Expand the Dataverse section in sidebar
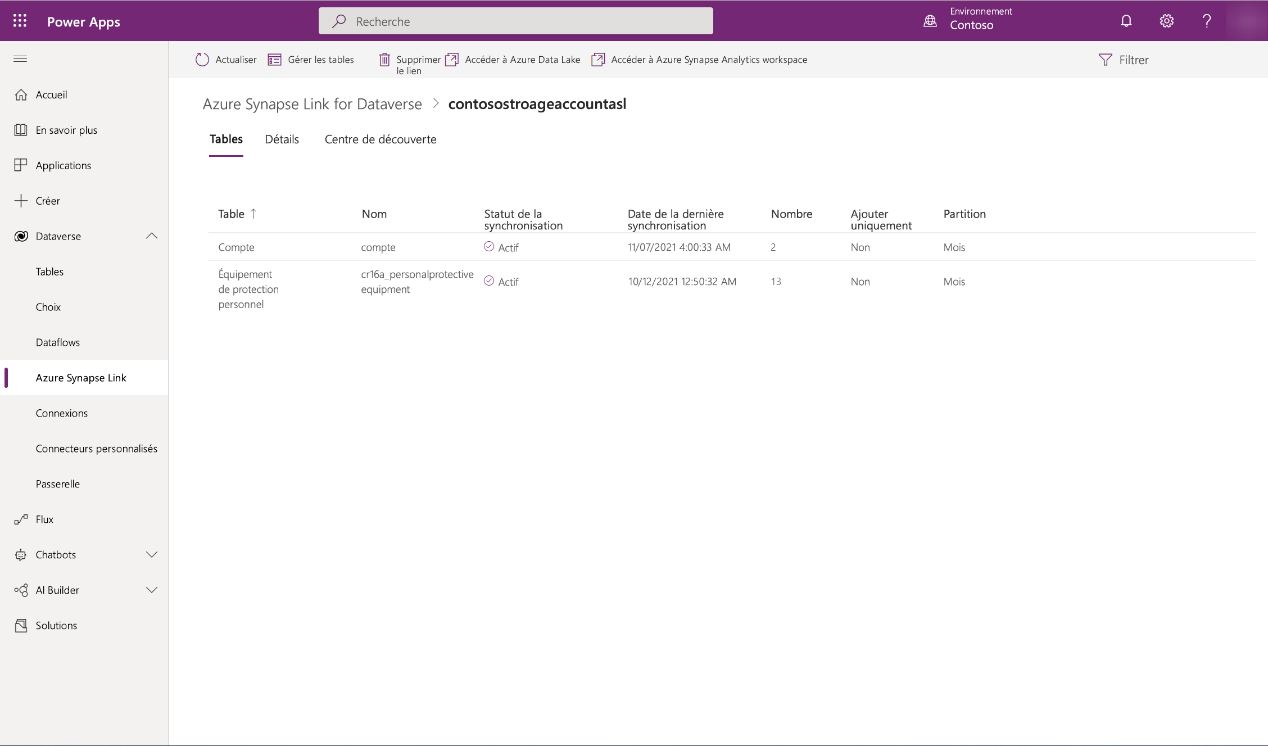1268x746 pixels. 152,236
